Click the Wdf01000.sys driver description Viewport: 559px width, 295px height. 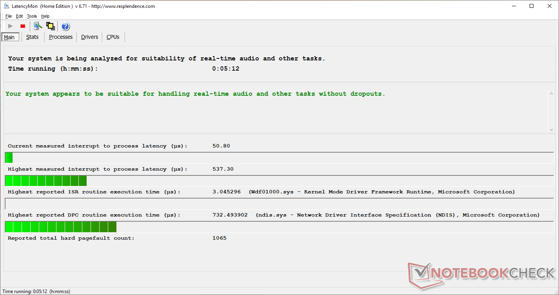click(382, 192)
